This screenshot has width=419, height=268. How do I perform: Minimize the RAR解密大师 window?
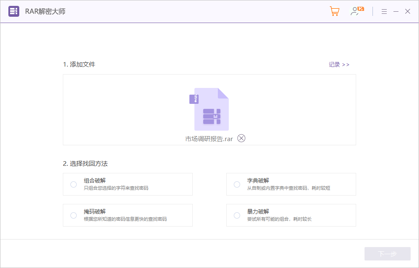pyautogui.click(x=396, y=12)
